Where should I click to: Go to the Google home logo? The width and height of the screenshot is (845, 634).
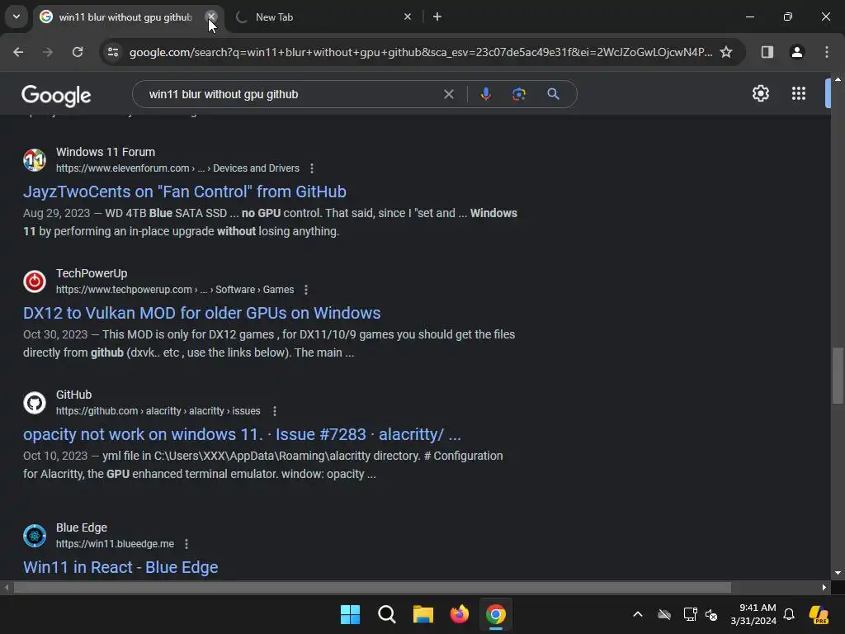tap(56, 96)
